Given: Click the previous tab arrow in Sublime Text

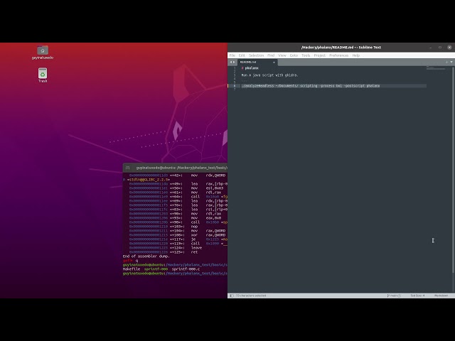Looking at the screenshot, I should pos(231,62).
